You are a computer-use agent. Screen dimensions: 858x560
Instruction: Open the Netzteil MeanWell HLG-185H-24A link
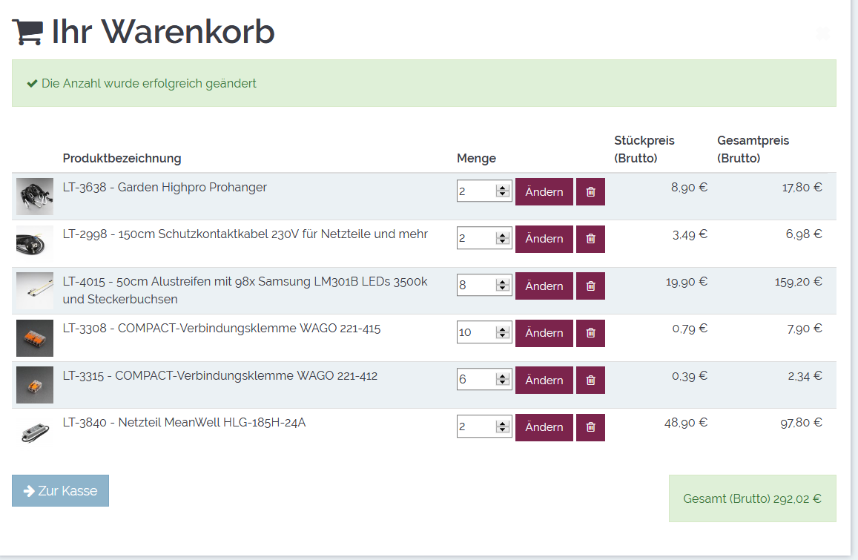pyautogui.click(x=184, y=423)
